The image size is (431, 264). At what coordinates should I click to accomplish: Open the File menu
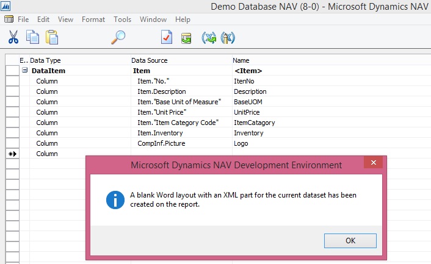[x=23, y=20]
